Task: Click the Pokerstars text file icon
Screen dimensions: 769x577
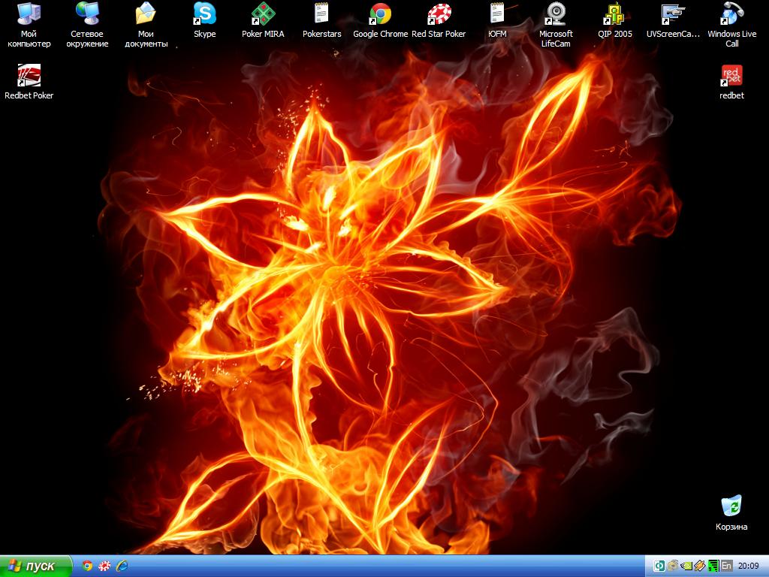Action: pyautogui.click(x=321, y=14)
